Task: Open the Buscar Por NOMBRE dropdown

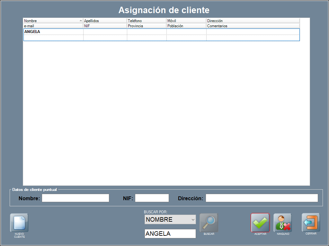Action: [170, 219]
